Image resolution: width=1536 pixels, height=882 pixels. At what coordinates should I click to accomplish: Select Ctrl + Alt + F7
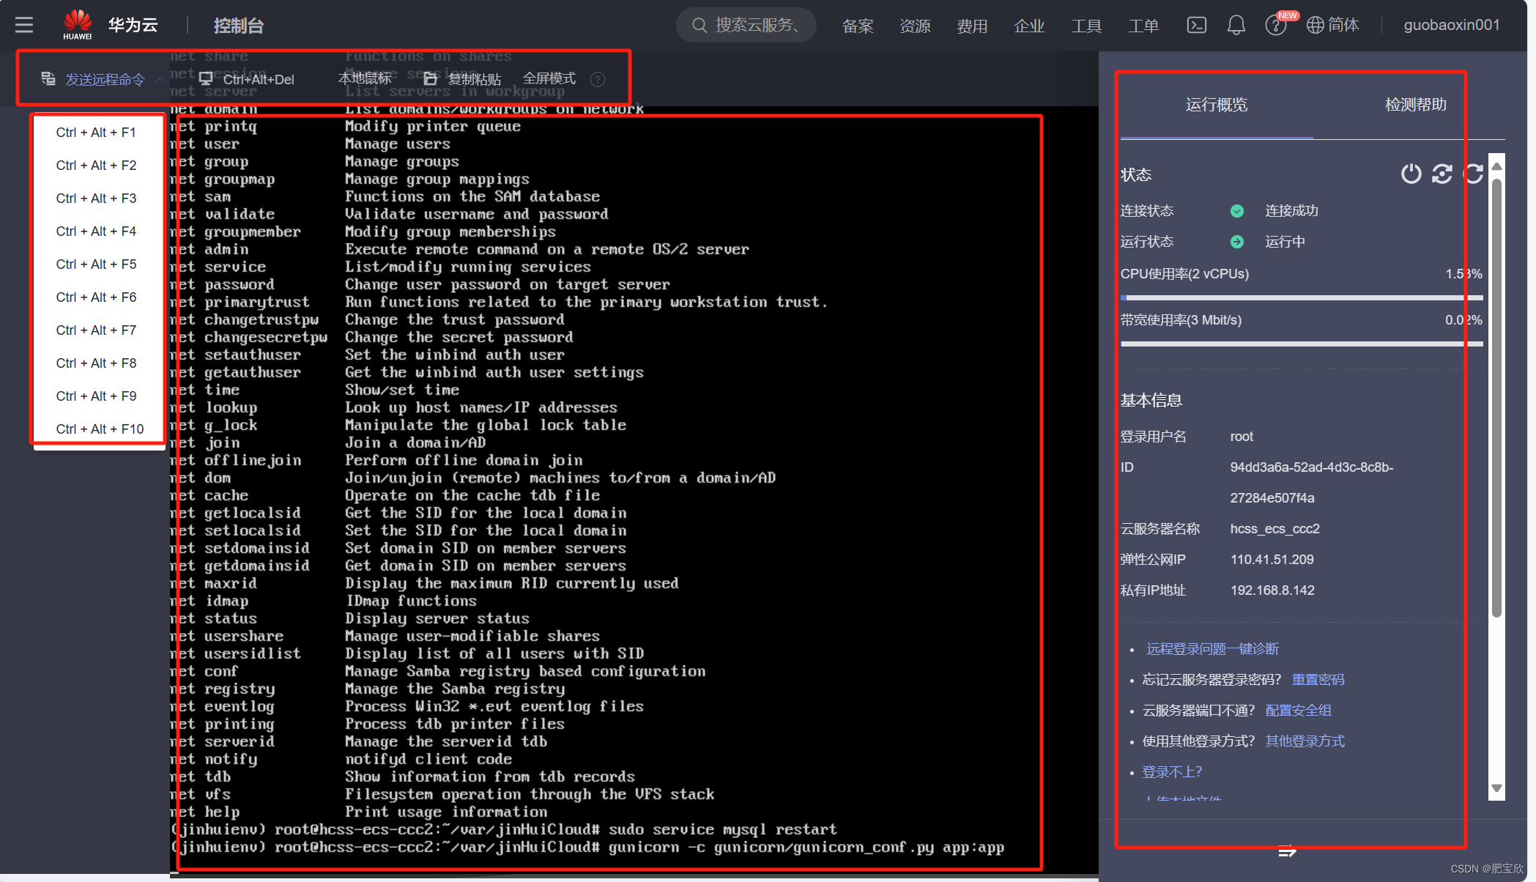(x=96, y=330)
